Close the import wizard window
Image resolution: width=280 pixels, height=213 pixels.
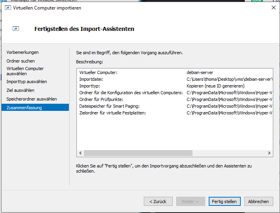click(x=273, y=8)
